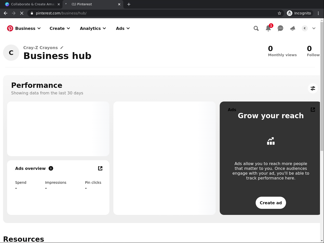Image resolution: width=324 pixels, height=243 pixels.
Task: Open Performance filter settings icon
Action: [313, 88]
